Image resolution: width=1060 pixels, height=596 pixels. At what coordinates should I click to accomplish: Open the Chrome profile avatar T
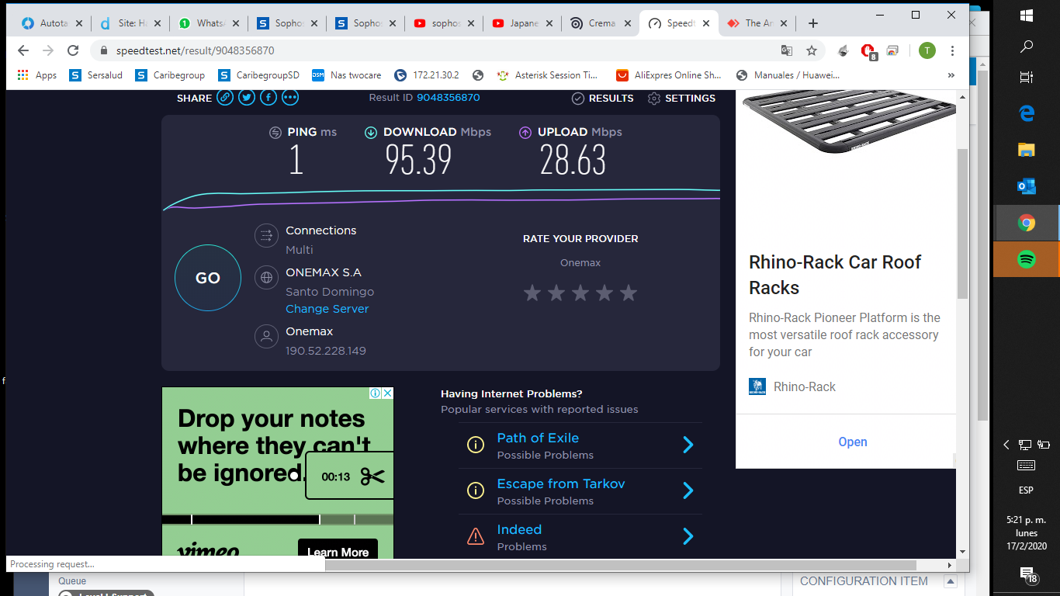point(927,50)
